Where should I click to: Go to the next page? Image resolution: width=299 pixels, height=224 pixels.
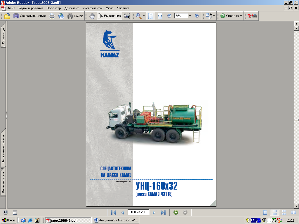(154, 212)
